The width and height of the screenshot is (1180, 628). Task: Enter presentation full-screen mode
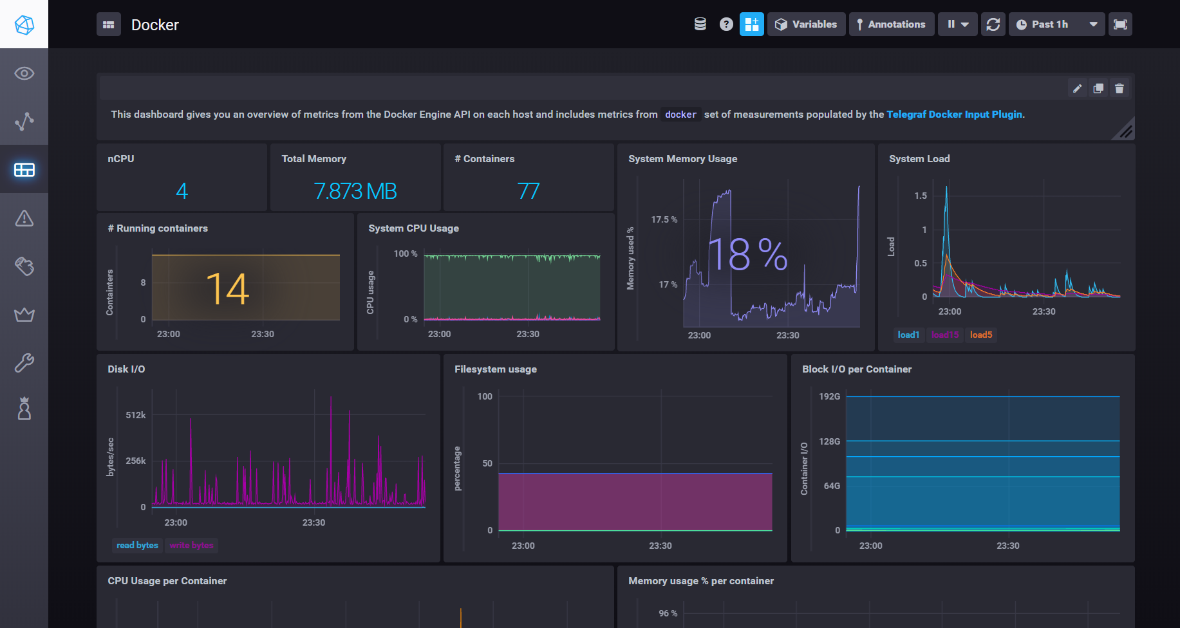click(1120, 24)
